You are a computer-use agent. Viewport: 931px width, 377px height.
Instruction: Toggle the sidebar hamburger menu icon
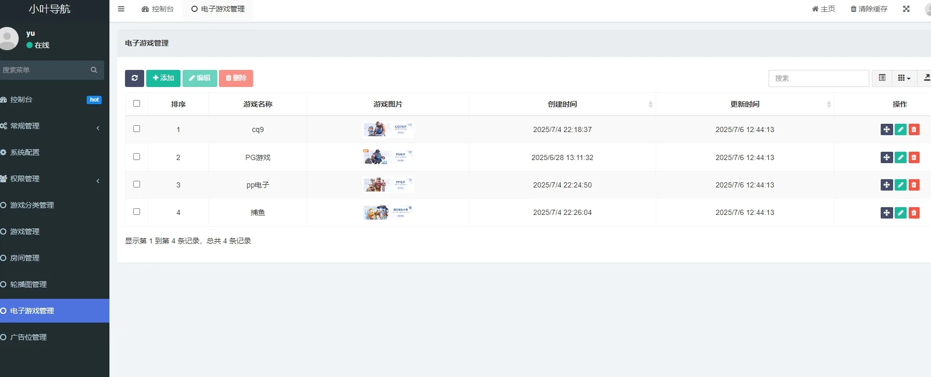point(121,9)
